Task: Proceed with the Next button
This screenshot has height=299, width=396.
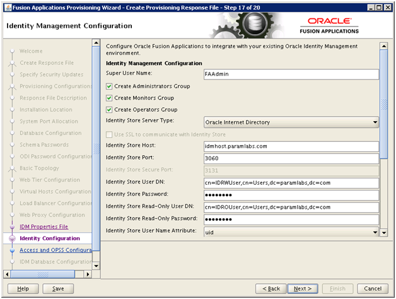Action: [303, 289]
